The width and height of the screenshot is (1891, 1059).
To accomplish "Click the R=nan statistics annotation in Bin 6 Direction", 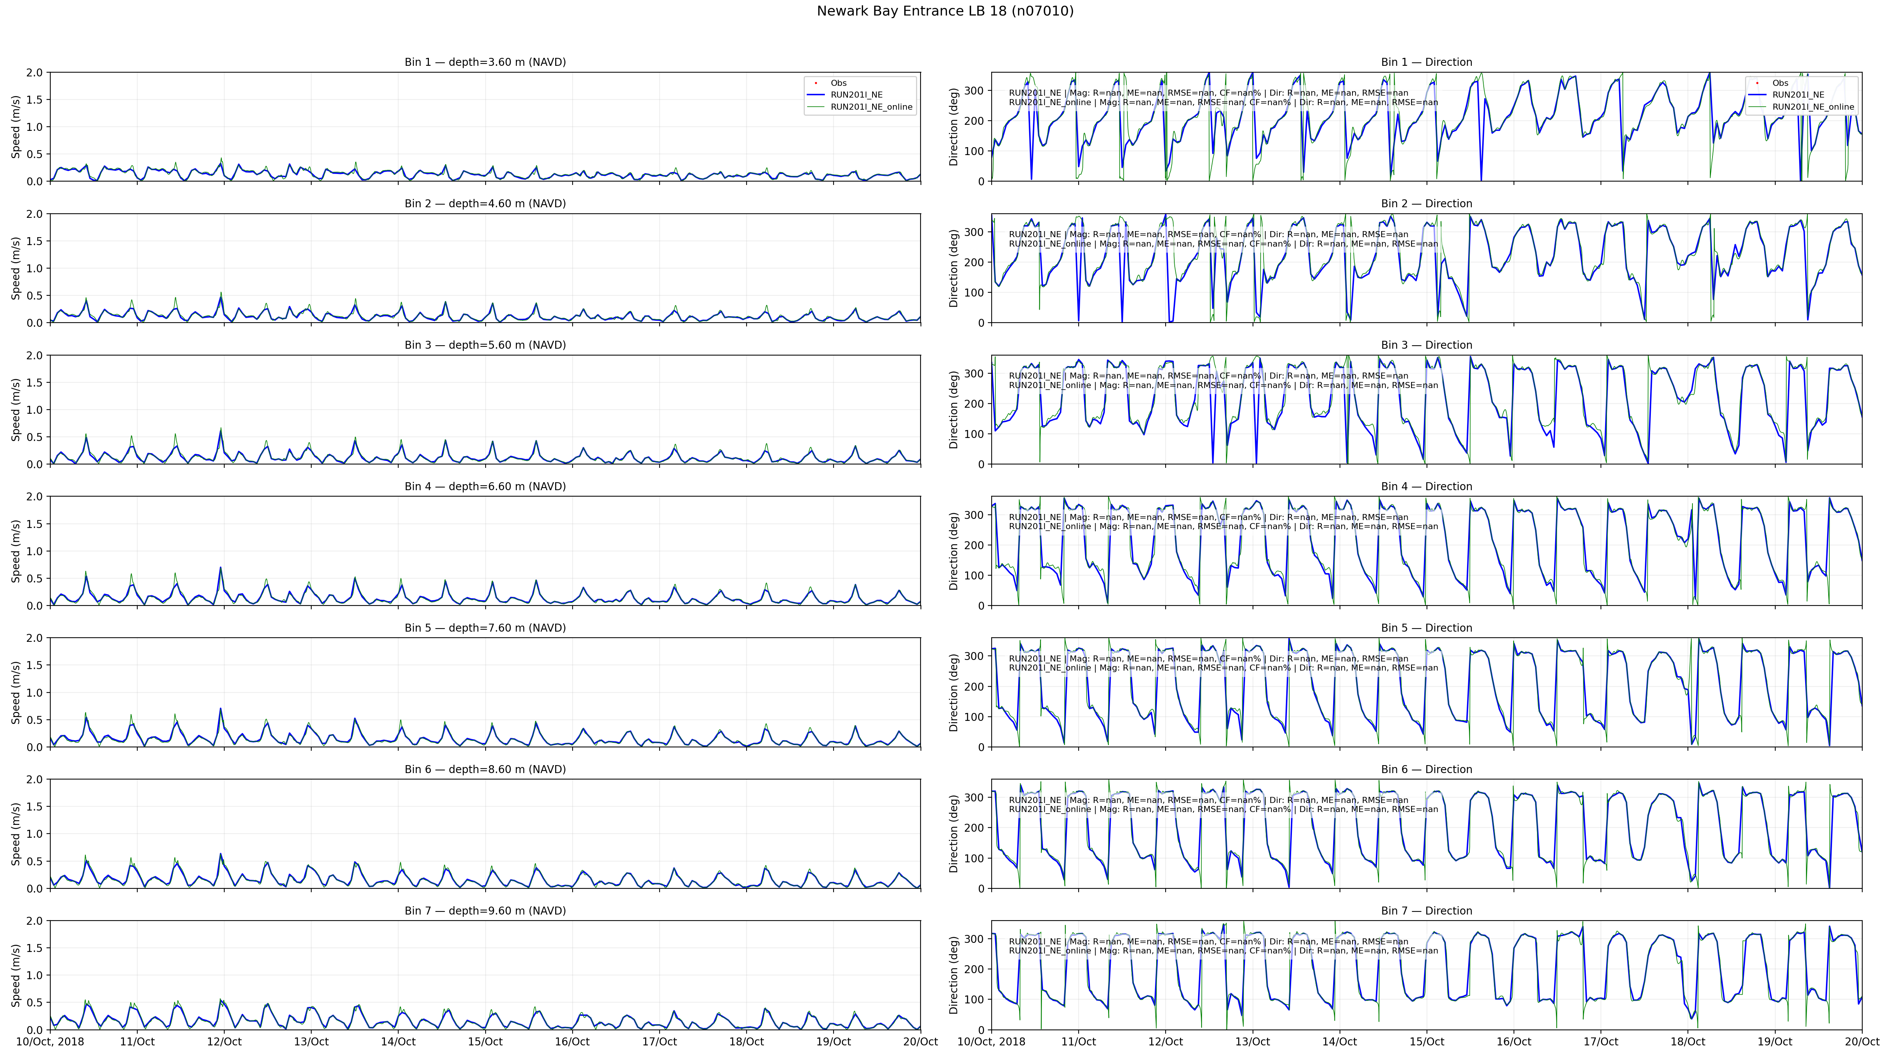I will click(x=1223, y=805).
